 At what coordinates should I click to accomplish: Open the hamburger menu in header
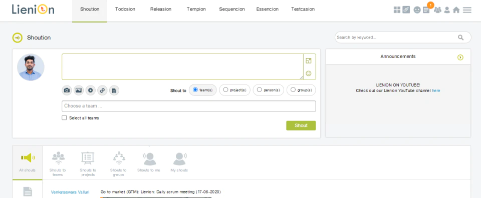click(467, 10)
